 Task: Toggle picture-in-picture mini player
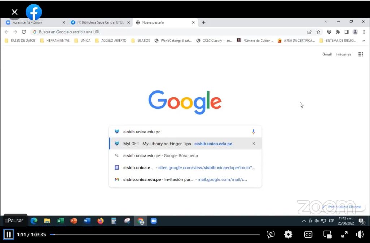(x=327, y=234)
